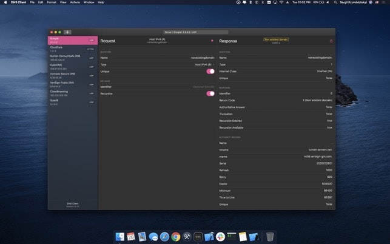This screenshot has width=390, height=244.
Task: Click the Expire value 604800
Action: (327, 184)
